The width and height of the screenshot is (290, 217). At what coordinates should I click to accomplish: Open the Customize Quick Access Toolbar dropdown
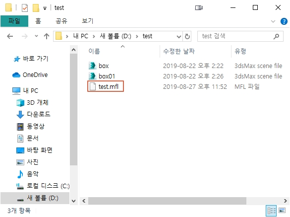coord(45,8)
